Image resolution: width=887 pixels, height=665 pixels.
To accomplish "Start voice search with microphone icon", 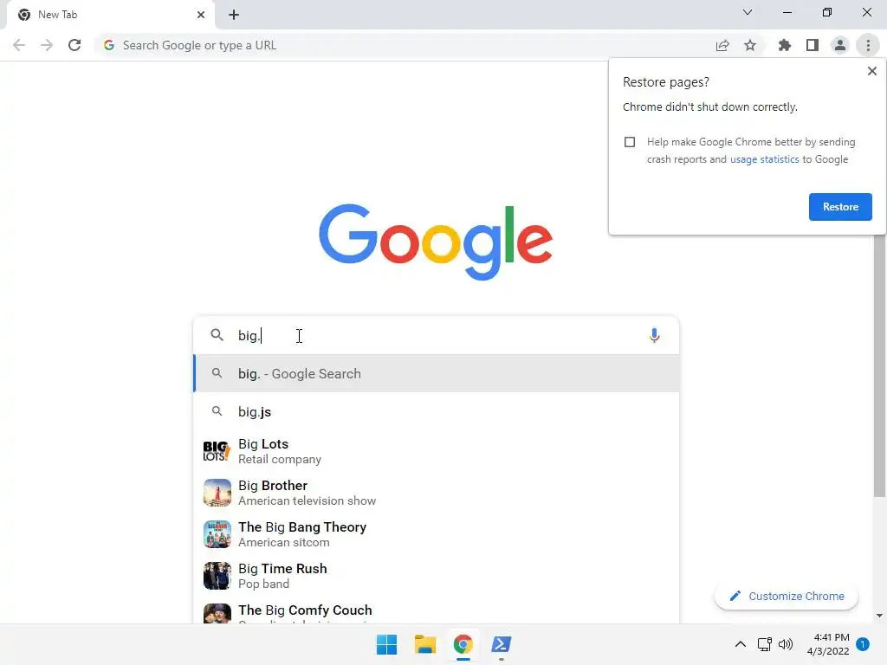I will (x=654, y=335).
